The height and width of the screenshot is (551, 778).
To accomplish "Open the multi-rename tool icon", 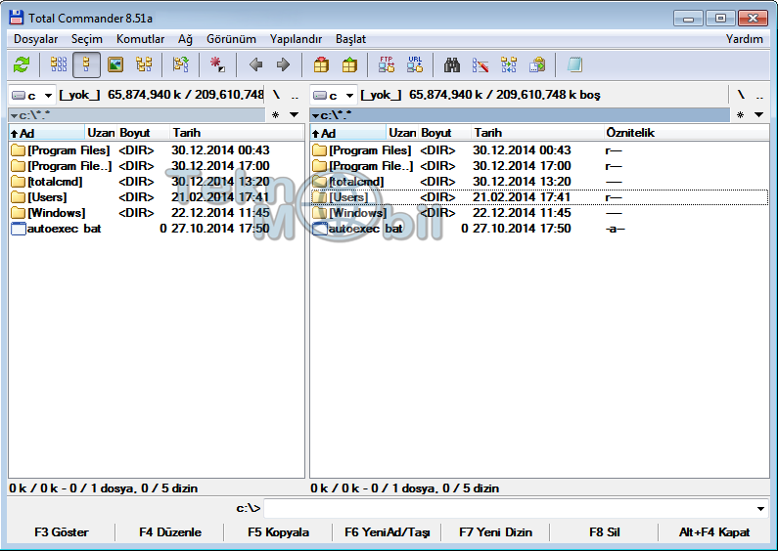I will 480,64.
